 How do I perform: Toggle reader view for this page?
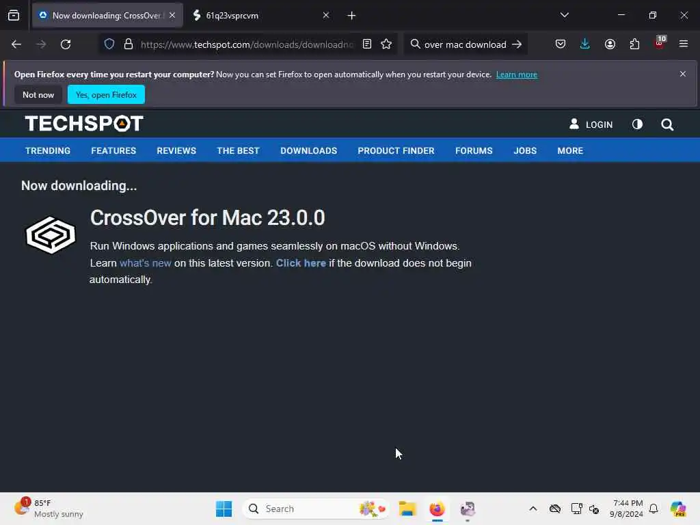coord(367,44)
